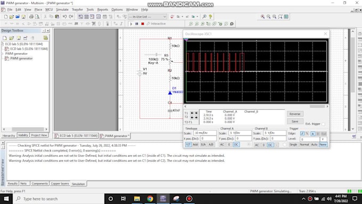This screenshot has height=204, width=362.
Task: Open the In-Use List dropdown
Action: (x=164, y=16)
